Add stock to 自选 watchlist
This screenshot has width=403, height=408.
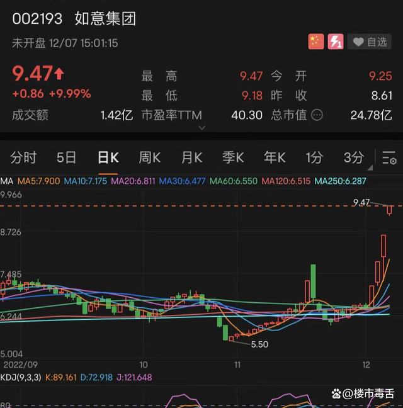coord(369,42)
